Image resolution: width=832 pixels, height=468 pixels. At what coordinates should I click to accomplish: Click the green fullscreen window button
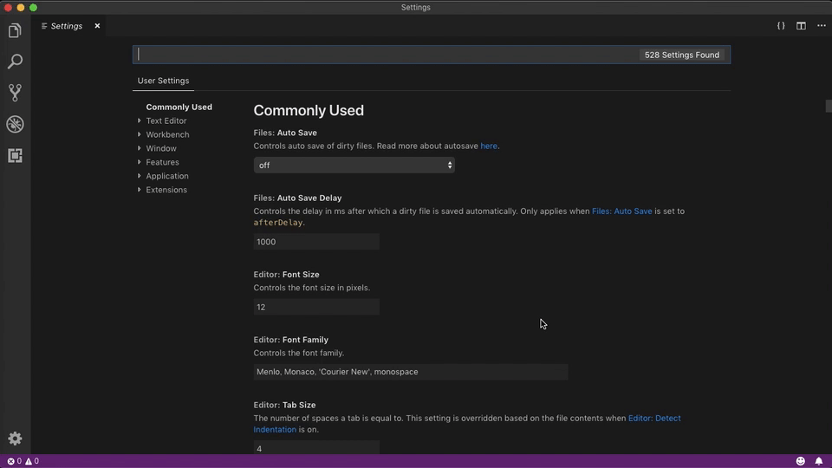coord(34,8)
